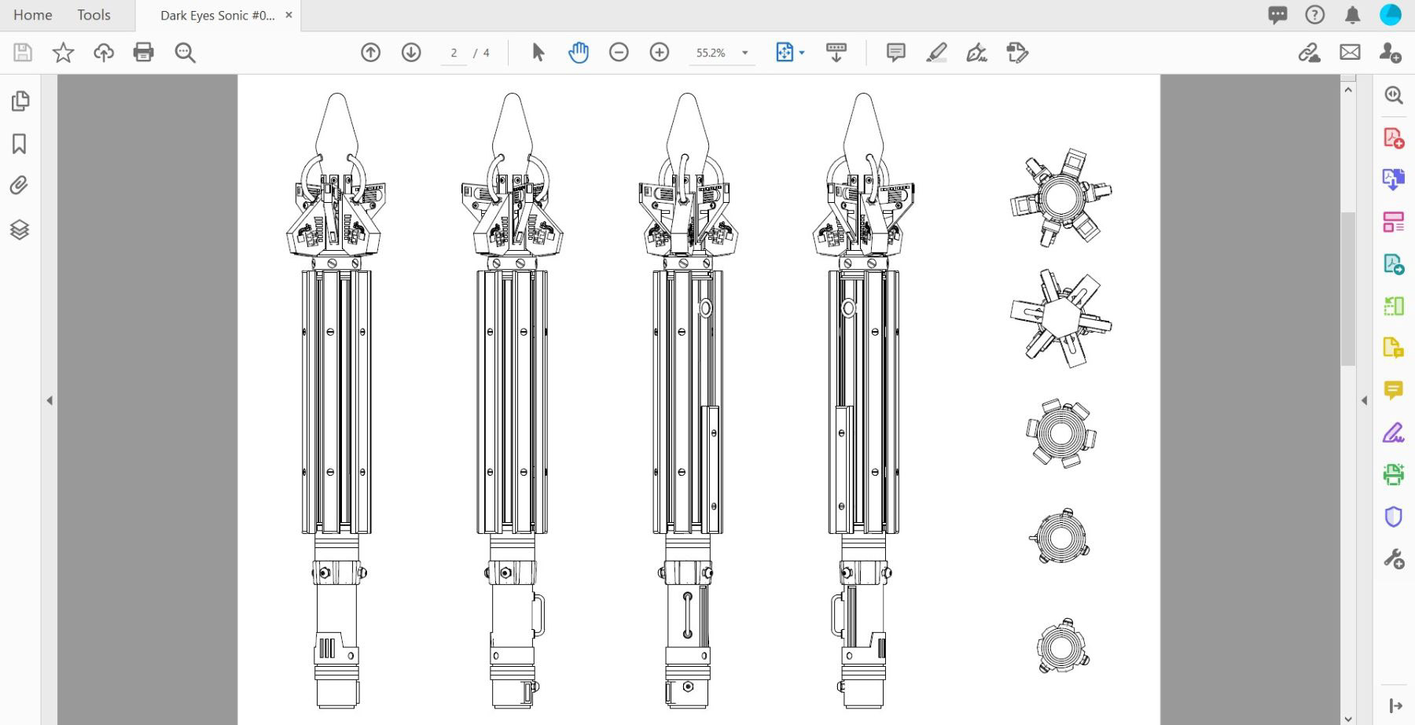Invite people with add-person icon
Viewport: 1415px width, 725px height.
pyautogui.click(x=1390, y=53)
